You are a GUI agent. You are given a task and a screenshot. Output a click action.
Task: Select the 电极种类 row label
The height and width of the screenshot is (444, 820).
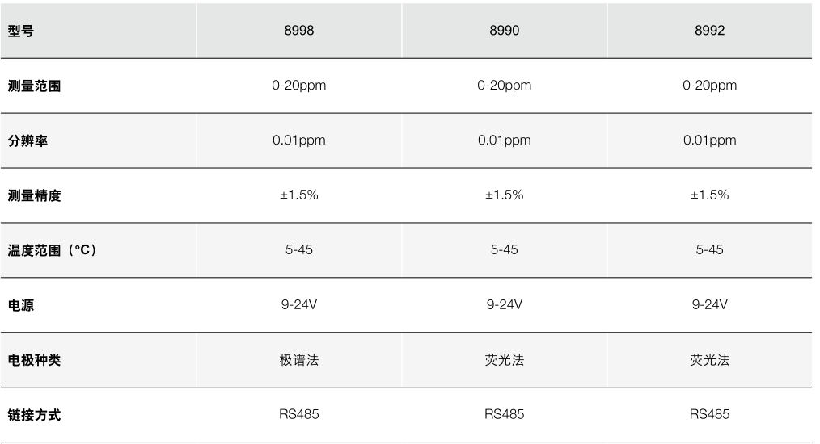click(34, 360)
